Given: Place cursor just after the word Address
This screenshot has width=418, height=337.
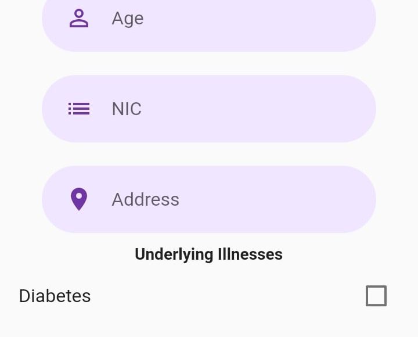Looking at the screenshot, I should pos(181,199).
